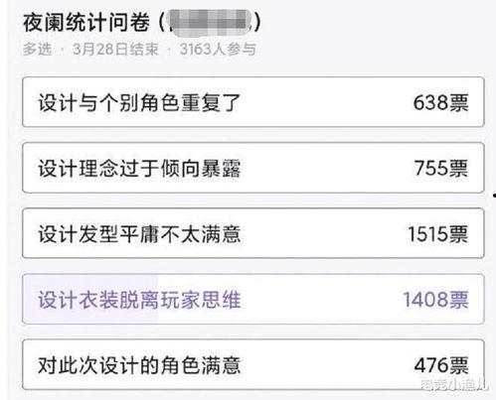The image size is (496, 400).
Task: Click the blurred name in the title
Action: pyautogui.click(x=210, y=23)
